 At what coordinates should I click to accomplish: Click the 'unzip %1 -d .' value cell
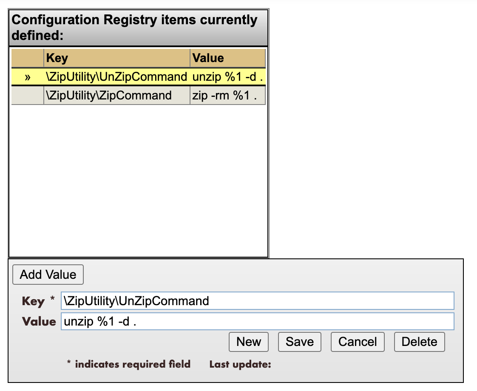(227, 77)
